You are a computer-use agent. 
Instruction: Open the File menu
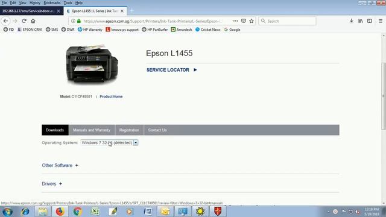click(4, 3)
